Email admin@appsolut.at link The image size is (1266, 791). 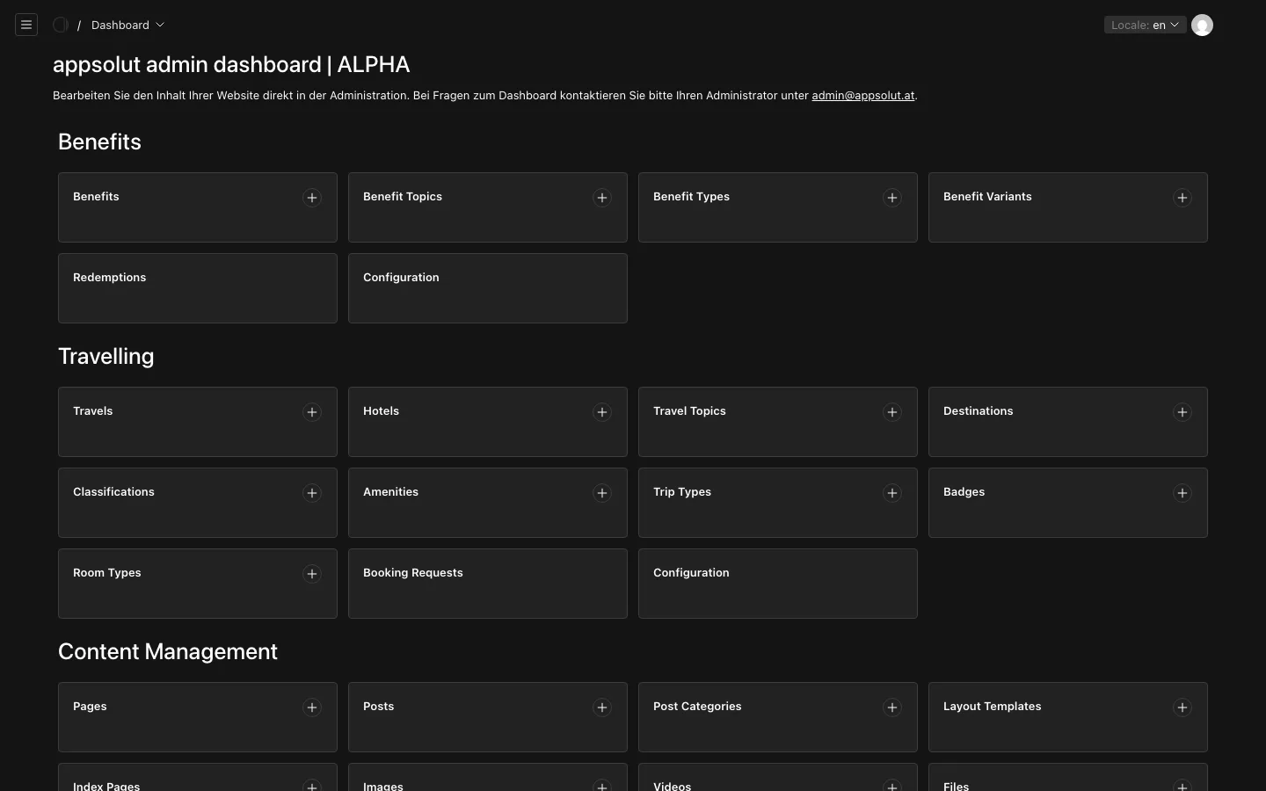point(862,95)
